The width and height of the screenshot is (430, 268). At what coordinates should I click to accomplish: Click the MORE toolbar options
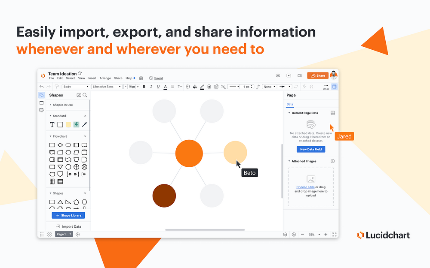click(x=326, y=87)
